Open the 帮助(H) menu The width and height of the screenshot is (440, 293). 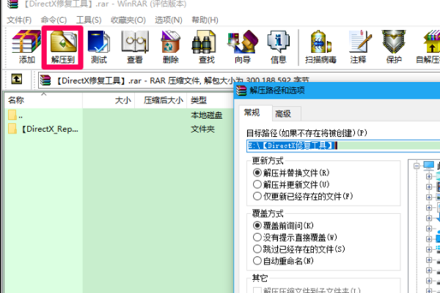[x=205, y=20]
